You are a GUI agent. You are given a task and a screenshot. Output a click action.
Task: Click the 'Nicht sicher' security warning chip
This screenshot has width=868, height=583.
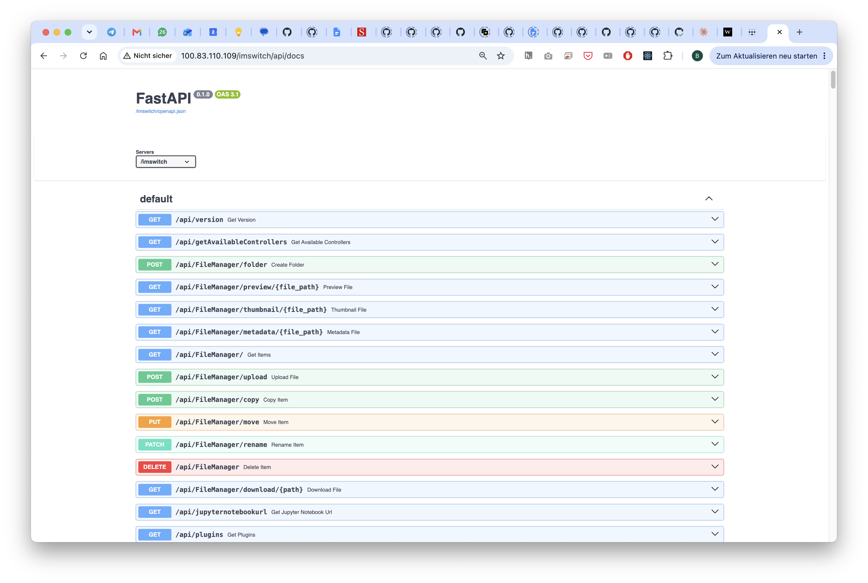[148, 56]
